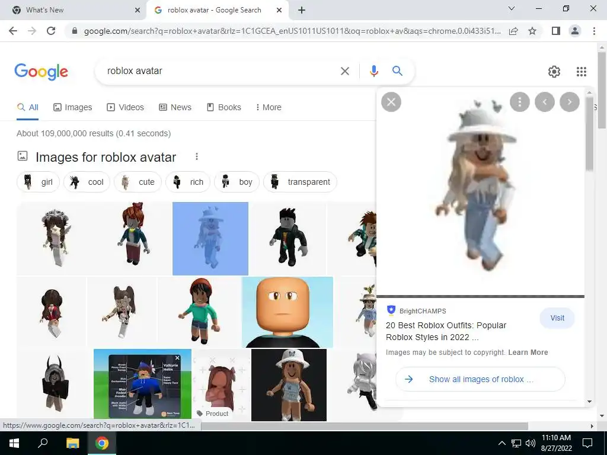The image size is (607, 455).
Task: Open a new browser tab
Action: coord(302,11)
